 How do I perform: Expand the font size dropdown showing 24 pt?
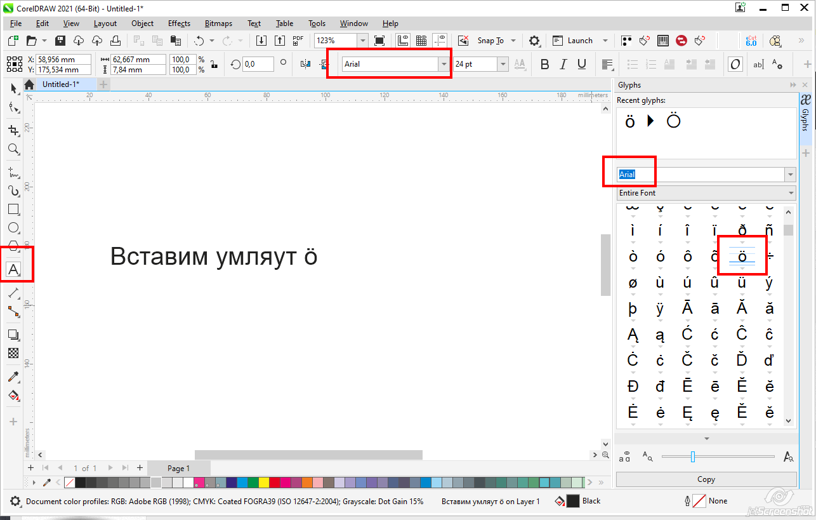point(503,64)
